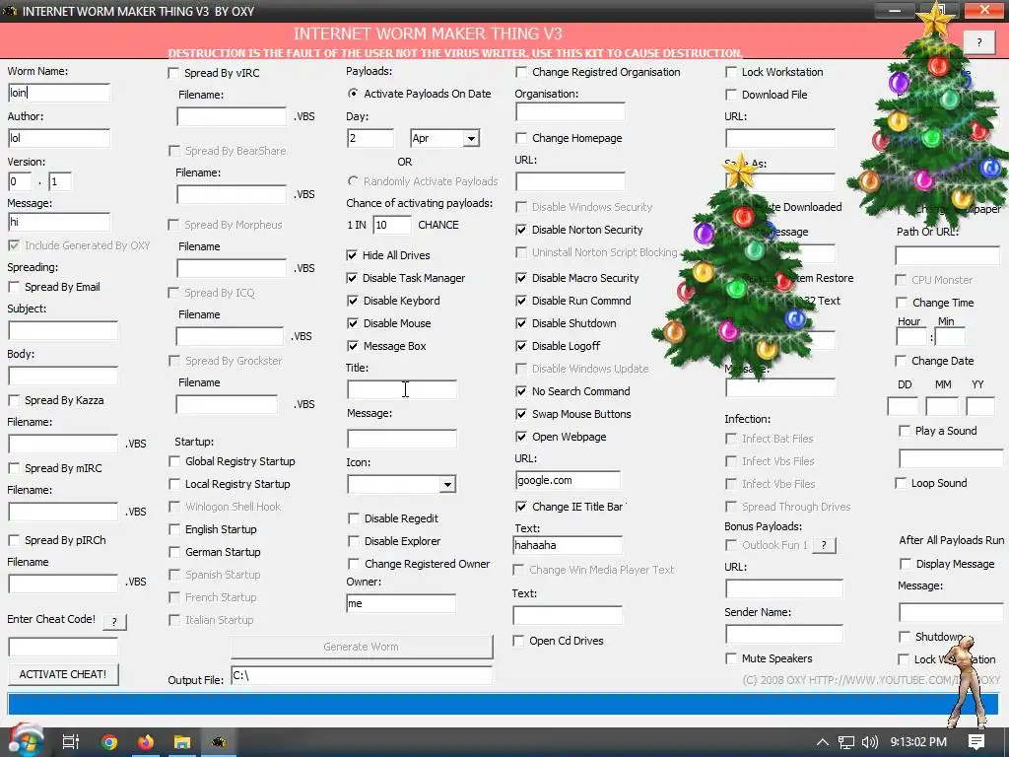This screenshot has height=757, width=1009.
Task: Open the Windows Start menu
Action: [25, 741]
